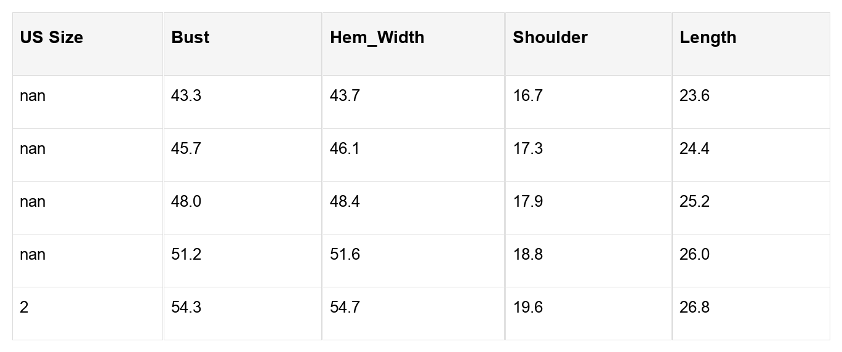Image resolution: width=842 pixels, height=352 pixels.
Task: Select the Bust cell showing 48.0
Action: (x=186, y=202)
